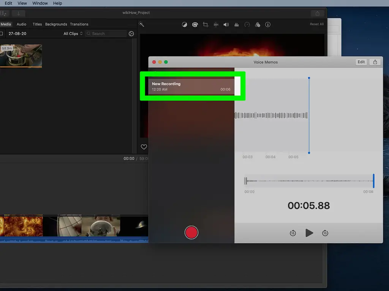Show clip information icon
389x291 pixels.
click(268, 25)
